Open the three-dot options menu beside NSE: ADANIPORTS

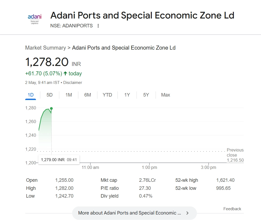(98, 26)
